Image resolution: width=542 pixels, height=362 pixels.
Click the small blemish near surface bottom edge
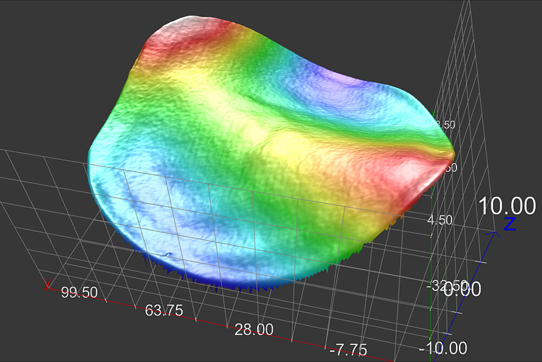(x=168, y=254)
